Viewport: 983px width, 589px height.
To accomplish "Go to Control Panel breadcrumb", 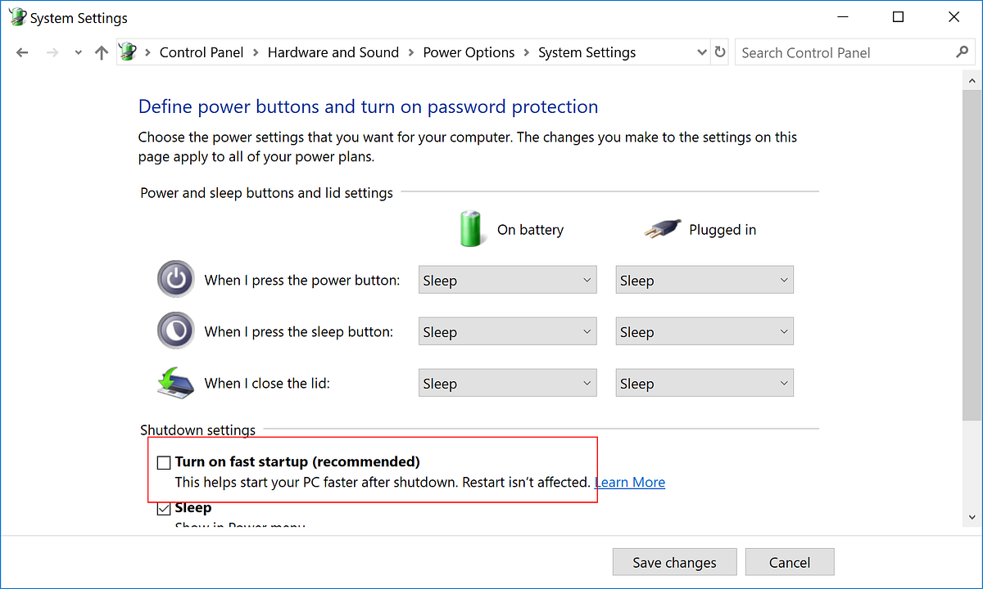I will click(202, 52).
